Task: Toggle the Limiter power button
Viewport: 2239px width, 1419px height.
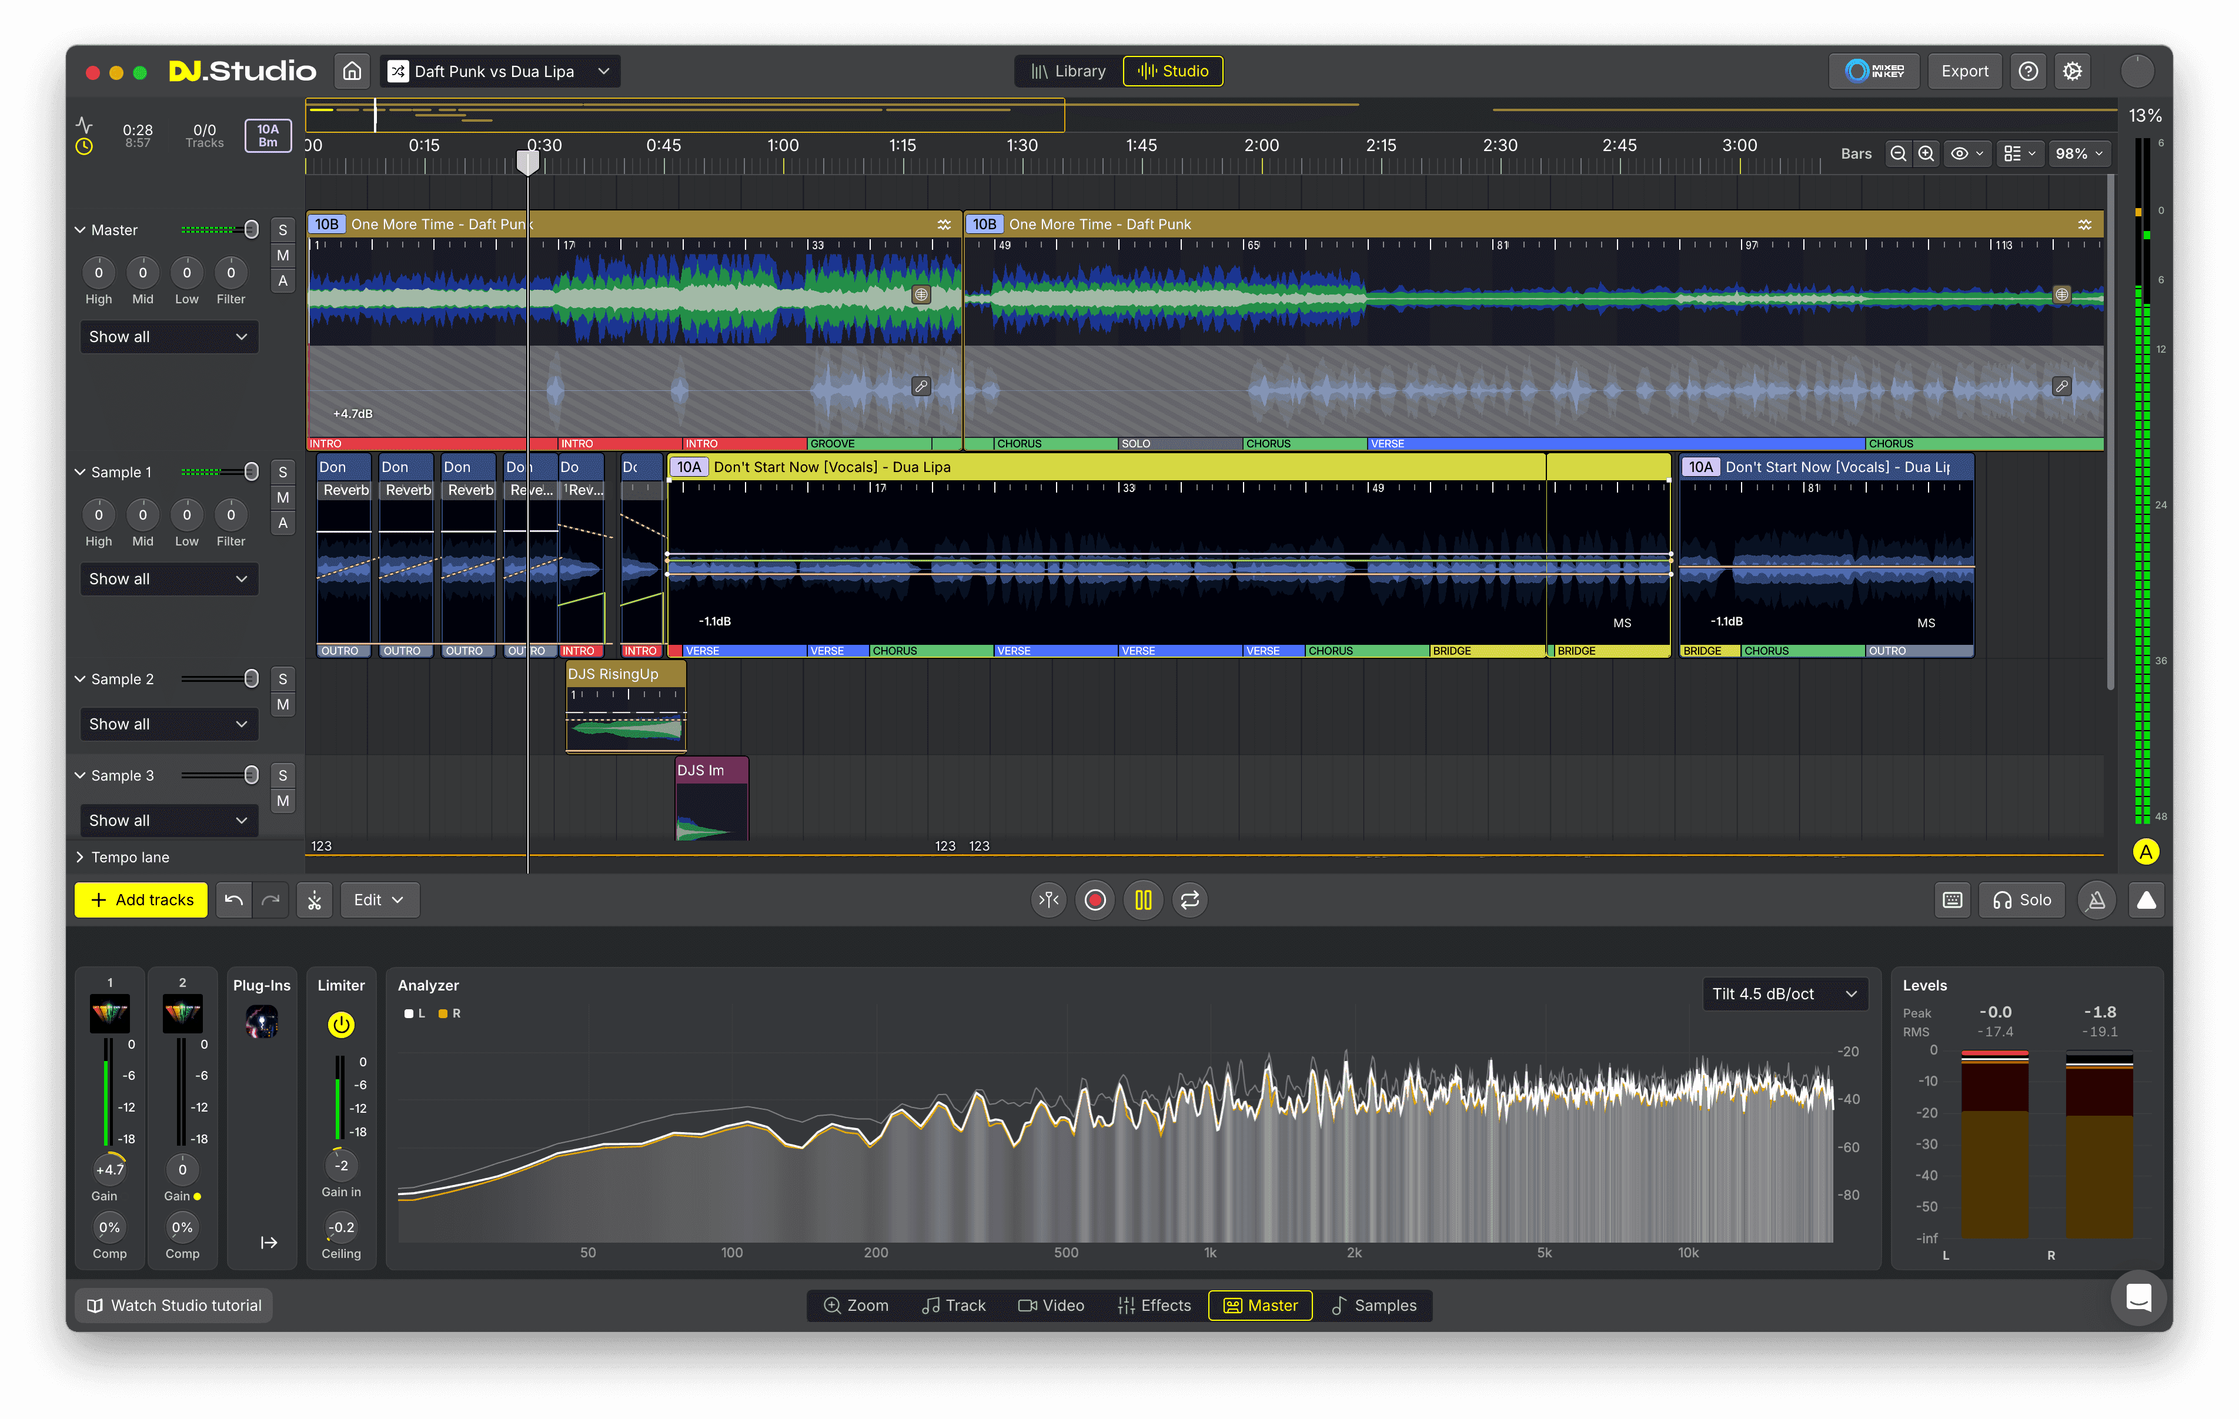Action: tap(341, 1024)
